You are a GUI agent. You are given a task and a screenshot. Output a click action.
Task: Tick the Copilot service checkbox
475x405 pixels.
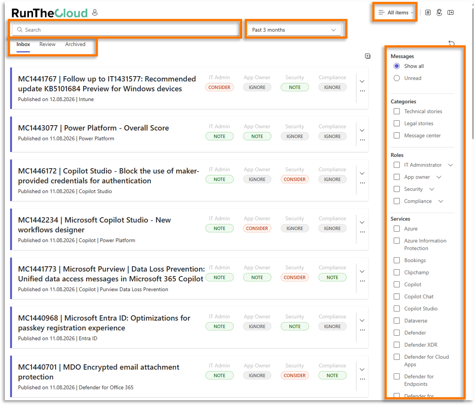click(397, 284)
